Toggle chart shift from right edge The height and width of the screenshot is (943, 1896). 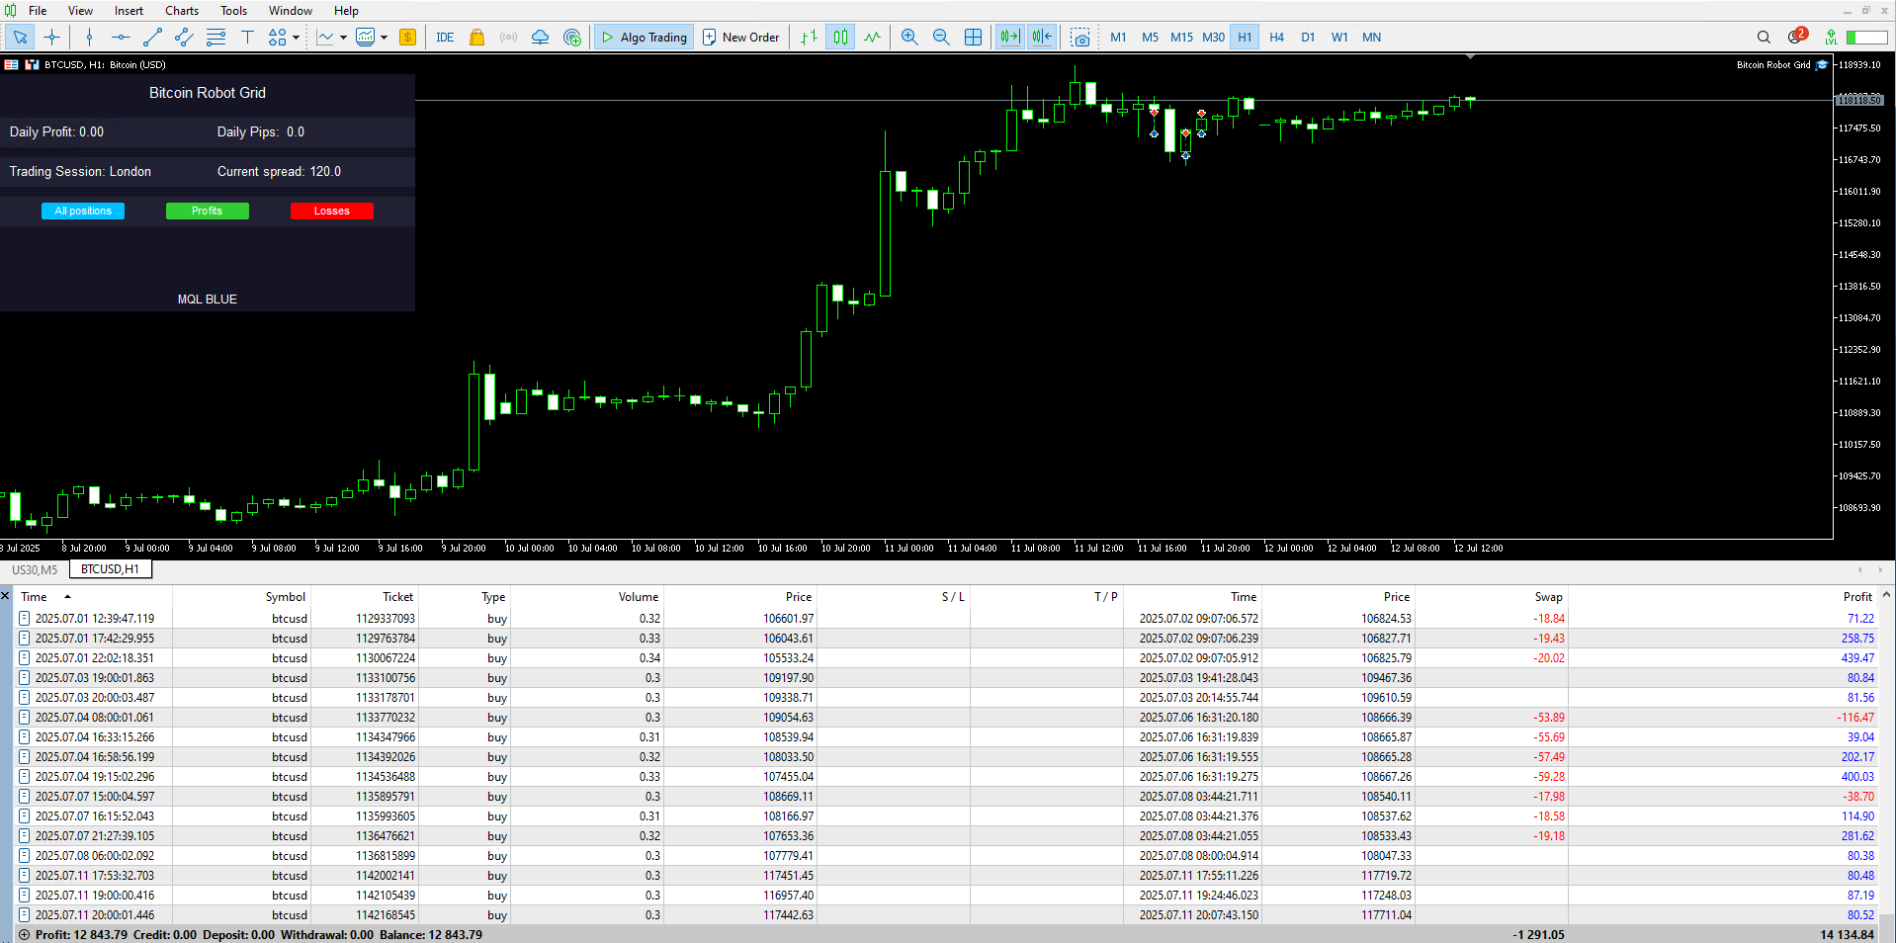(x=1042, y=38)
